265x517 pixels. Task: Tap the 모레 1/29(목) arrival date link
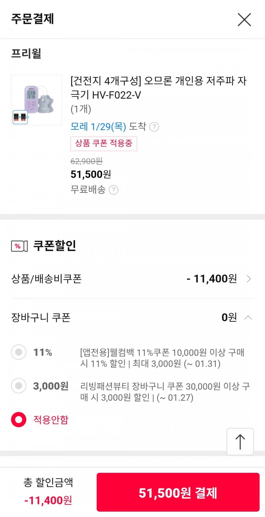point(98,127)
